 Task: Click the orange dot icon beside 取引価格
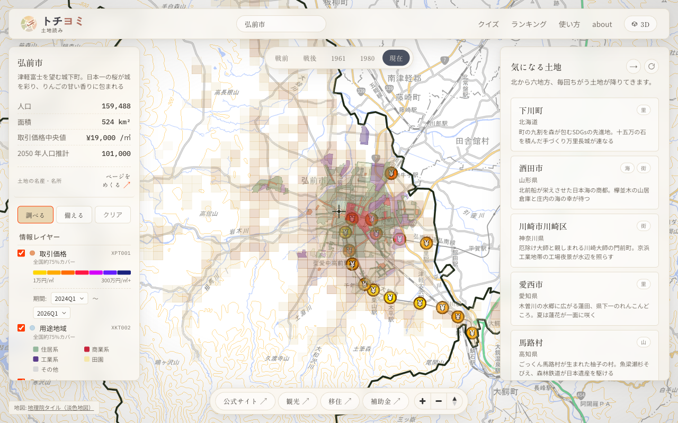click(32, 253)
